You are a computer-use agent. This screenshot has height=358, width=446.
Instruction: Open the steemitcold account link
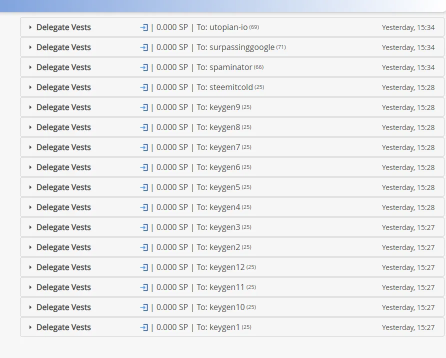231,87
